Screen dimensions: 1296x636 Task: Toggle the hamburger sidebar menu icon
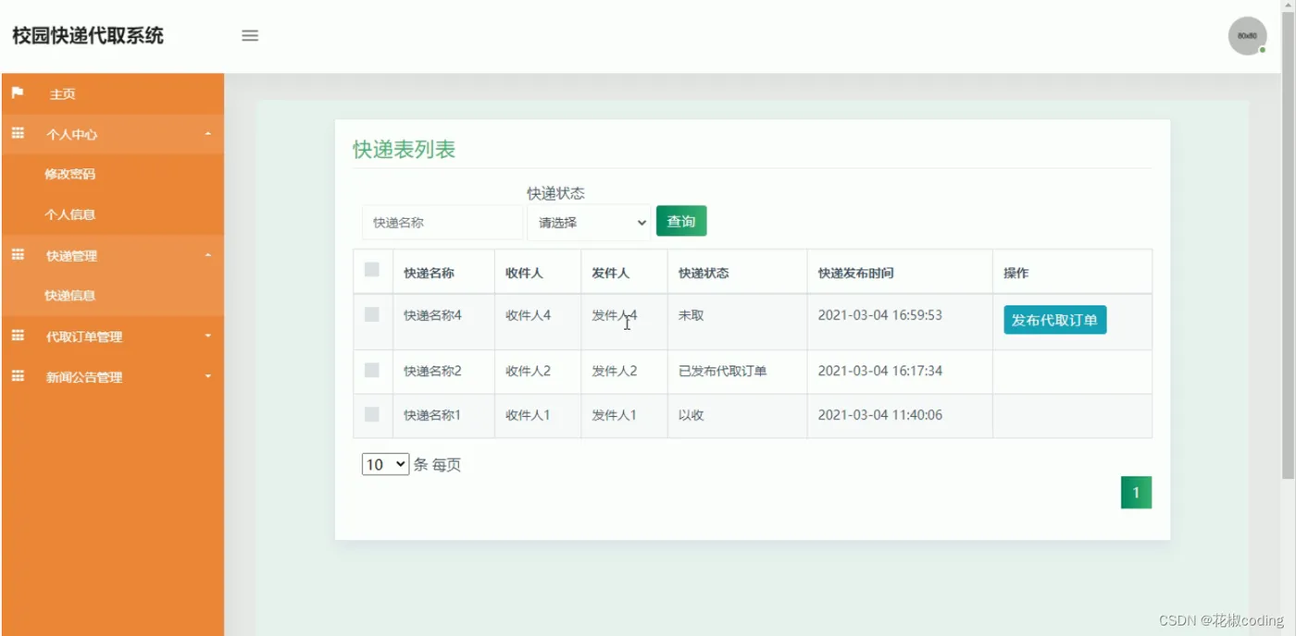click(250, 36)
